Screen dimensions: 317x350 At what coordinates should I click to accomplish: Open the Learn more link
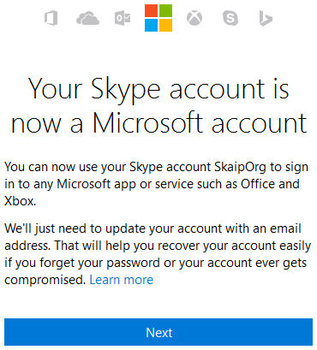tap(122, 280)
